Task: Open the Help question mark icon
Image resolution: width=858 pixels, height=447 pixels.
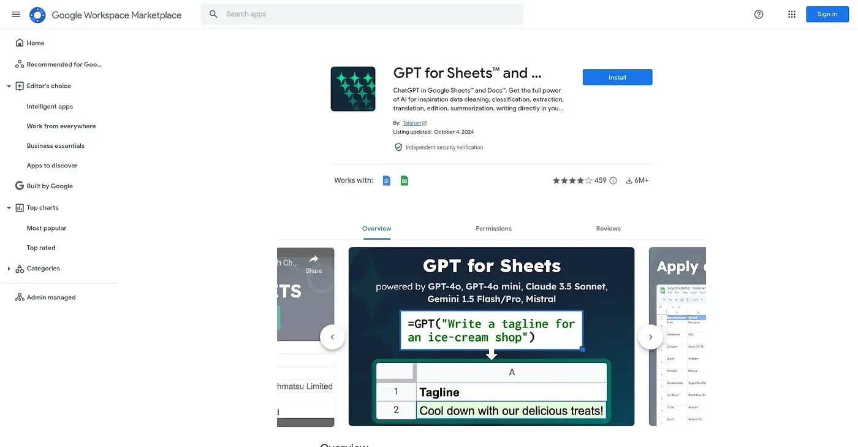Action: pos(759,14)
